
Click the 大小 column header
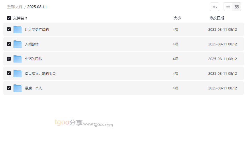click(x=177, y=18)
